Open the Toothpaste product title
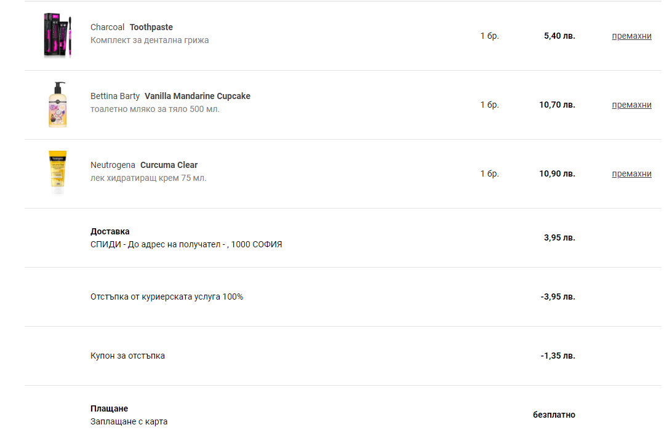 151,27
